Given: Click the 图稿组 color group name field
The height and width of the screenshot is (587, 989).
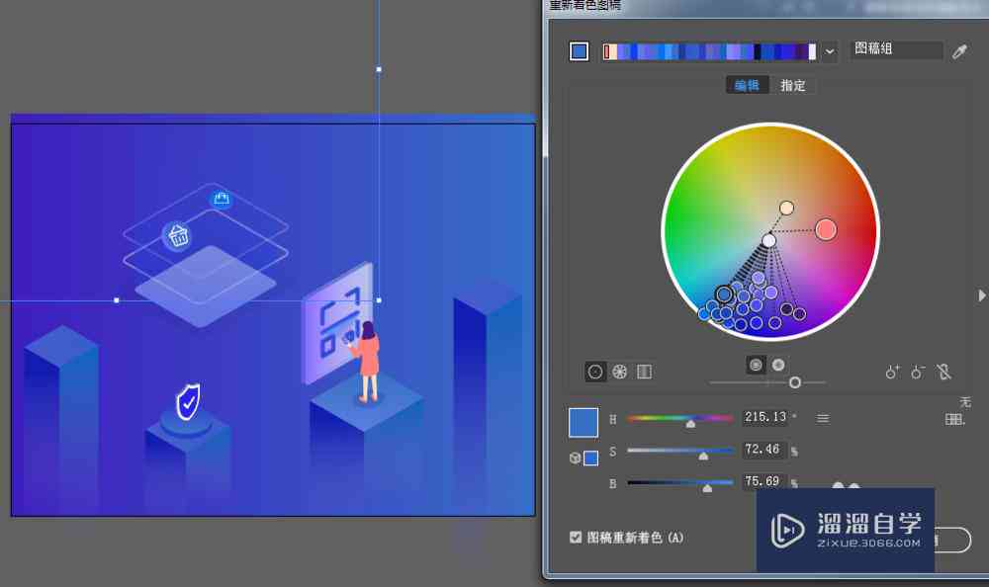Looking at the screenshot, I should click(896, 49).
